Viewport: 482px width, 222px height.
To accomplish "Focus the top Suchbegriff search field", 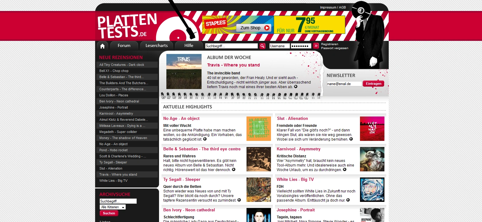I will (232, 46).
